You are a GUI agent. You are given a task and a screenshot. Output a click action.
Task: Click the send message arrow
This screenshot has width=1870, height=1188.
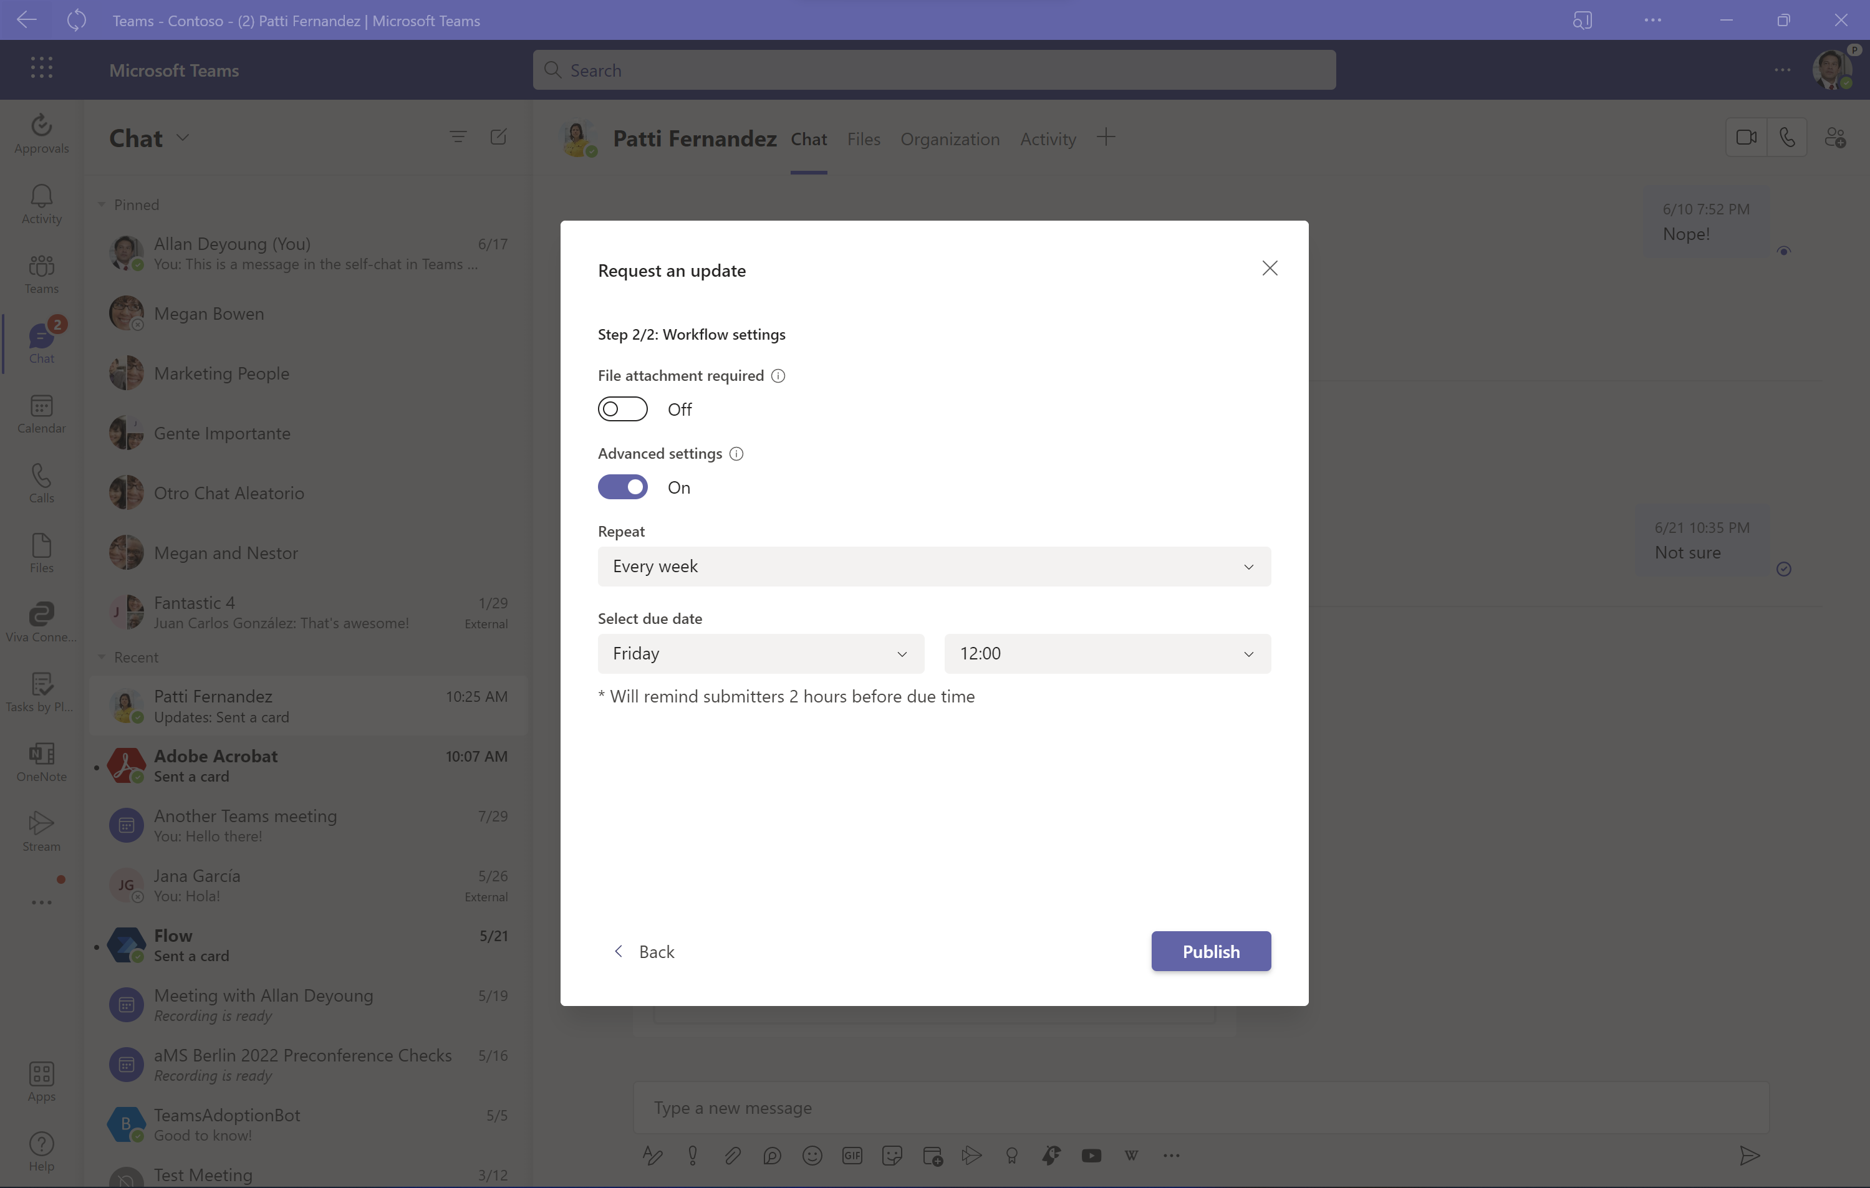click(1749, 1156)
